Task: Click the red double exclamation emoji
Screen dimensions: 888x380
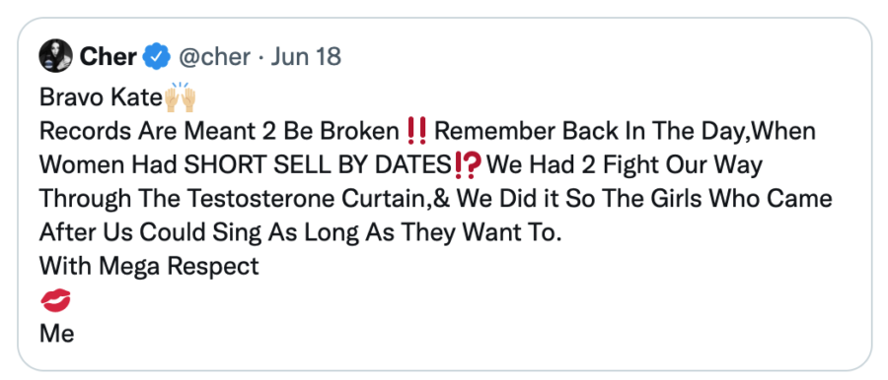Action: (416, 131)
